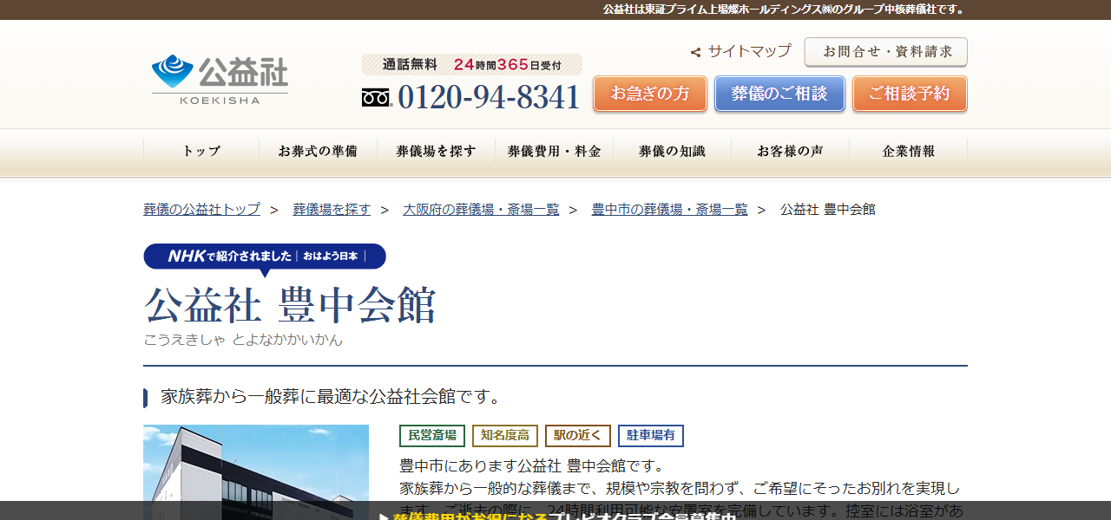
Task: Click the 知名度高 tag
Action: coord(505,436)
